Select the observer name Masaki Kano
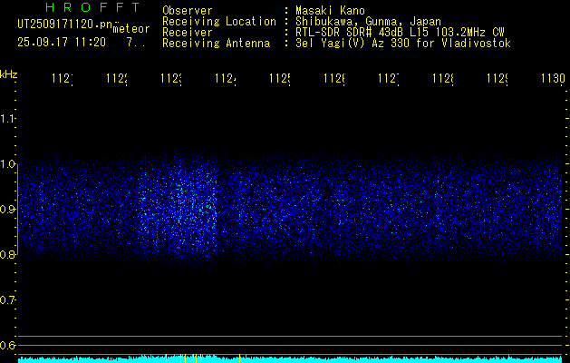 click(x=330, y=10)
